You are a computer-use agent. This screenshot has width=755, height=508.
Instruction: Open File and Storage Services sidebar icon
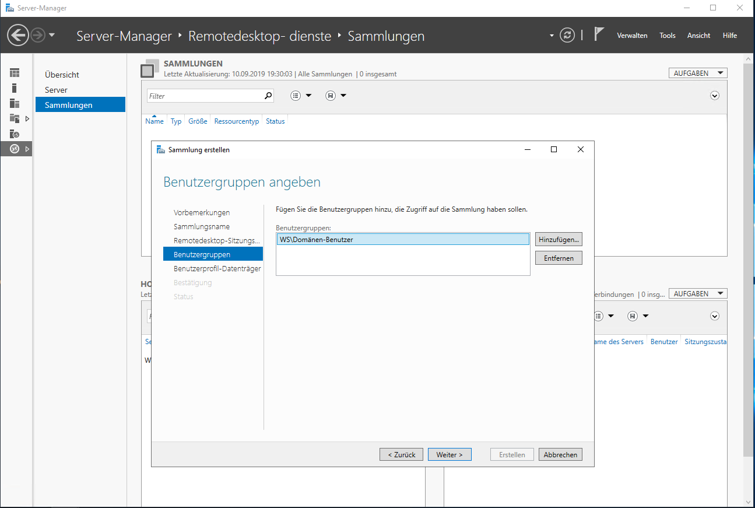pos(15,118)
